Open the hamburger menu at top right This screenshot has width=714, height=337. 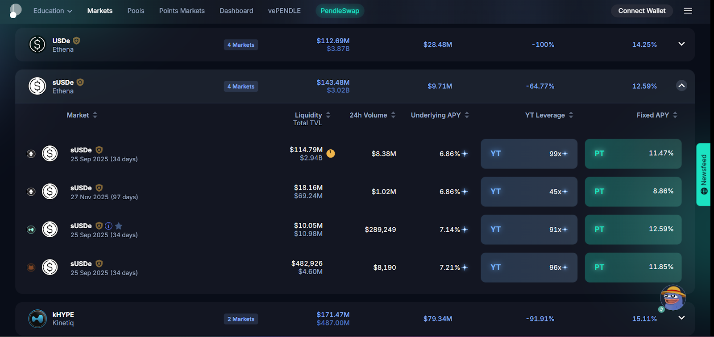click(x=688, y=11)
